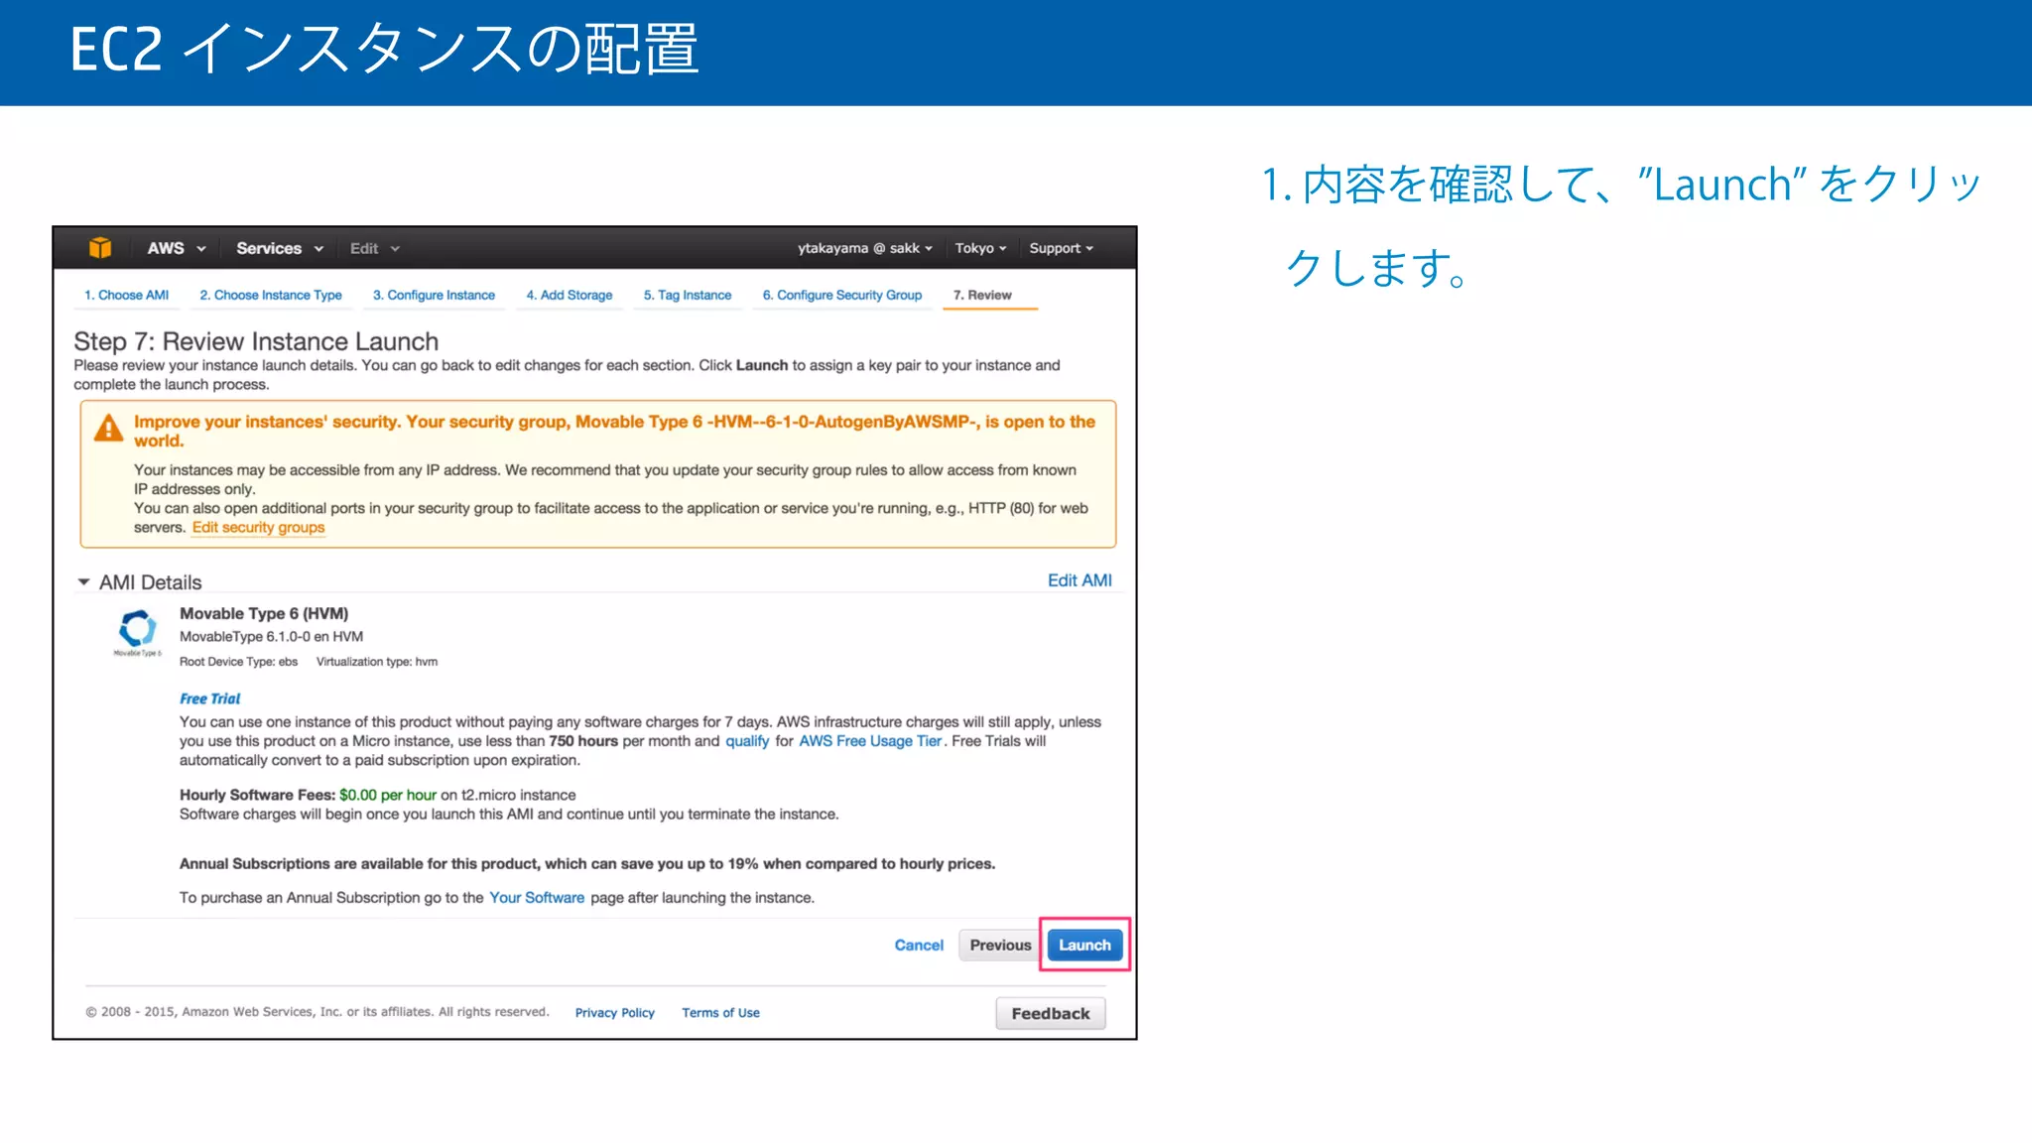
Task: Click the Edit security groups link
Action: pyautogui.click(x=258, y=528)
